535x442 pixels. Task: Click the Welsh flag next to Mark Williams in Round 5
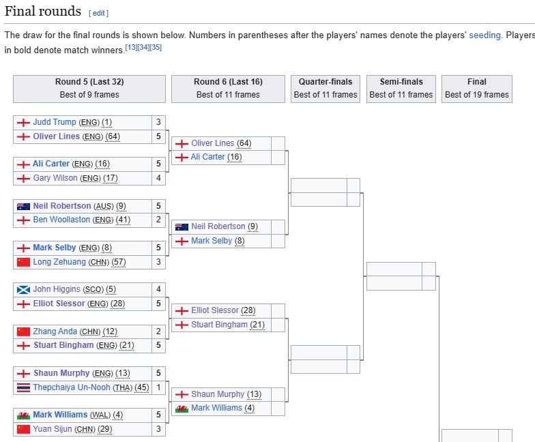pyautogui.click(x=23, y=415)
